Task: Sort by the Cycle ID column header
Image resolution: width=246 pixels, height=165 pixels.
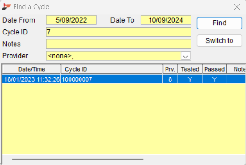Action: pyautogui.click(x=112, y=69)
